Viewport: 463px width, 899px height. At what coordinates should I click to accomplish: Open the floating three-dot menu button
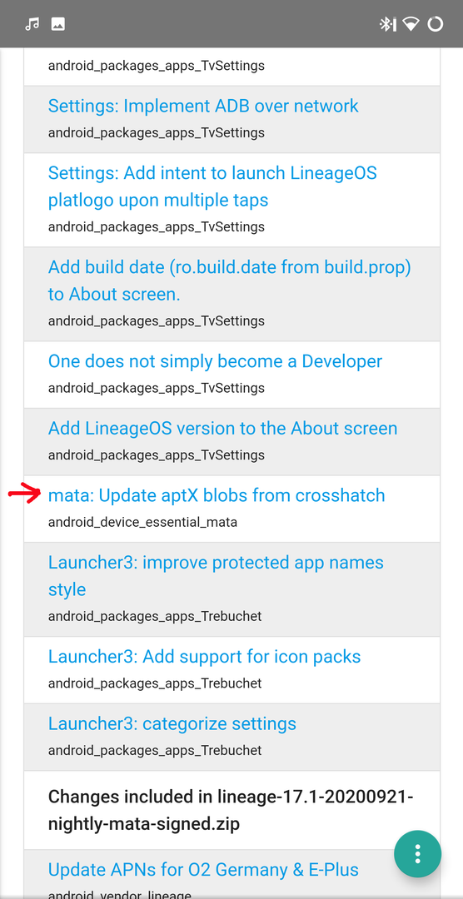coord(418,853)
